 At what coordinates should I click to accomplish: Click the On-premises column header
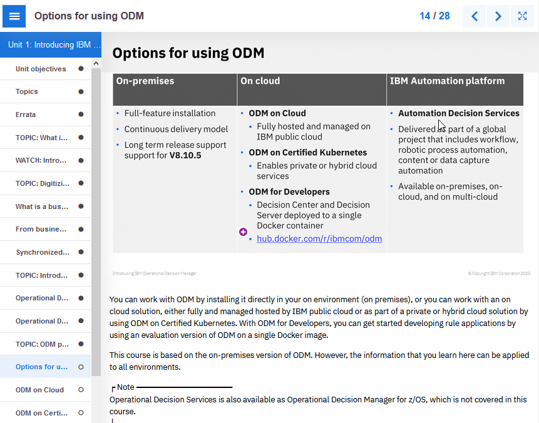[175, 89]
